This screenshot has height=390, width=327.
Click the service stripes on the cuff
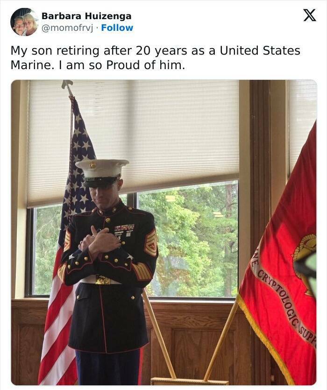point(142,271)
